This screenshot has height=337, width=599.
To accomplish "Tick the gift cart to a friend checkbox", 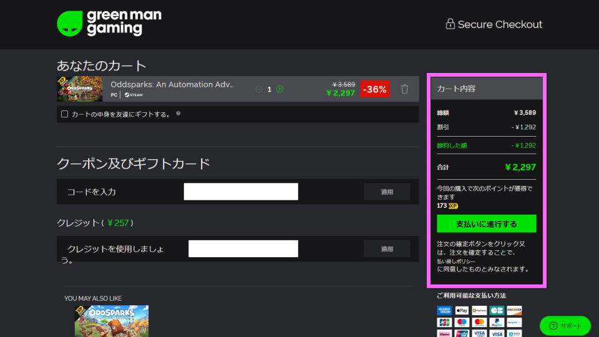I will click(64, 114).
